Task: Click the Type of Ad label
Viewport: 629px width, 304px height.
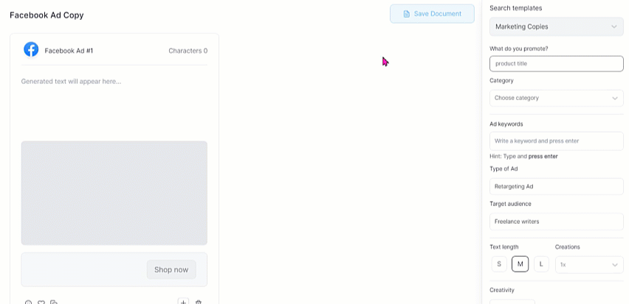Action: (x=503, y=169)
